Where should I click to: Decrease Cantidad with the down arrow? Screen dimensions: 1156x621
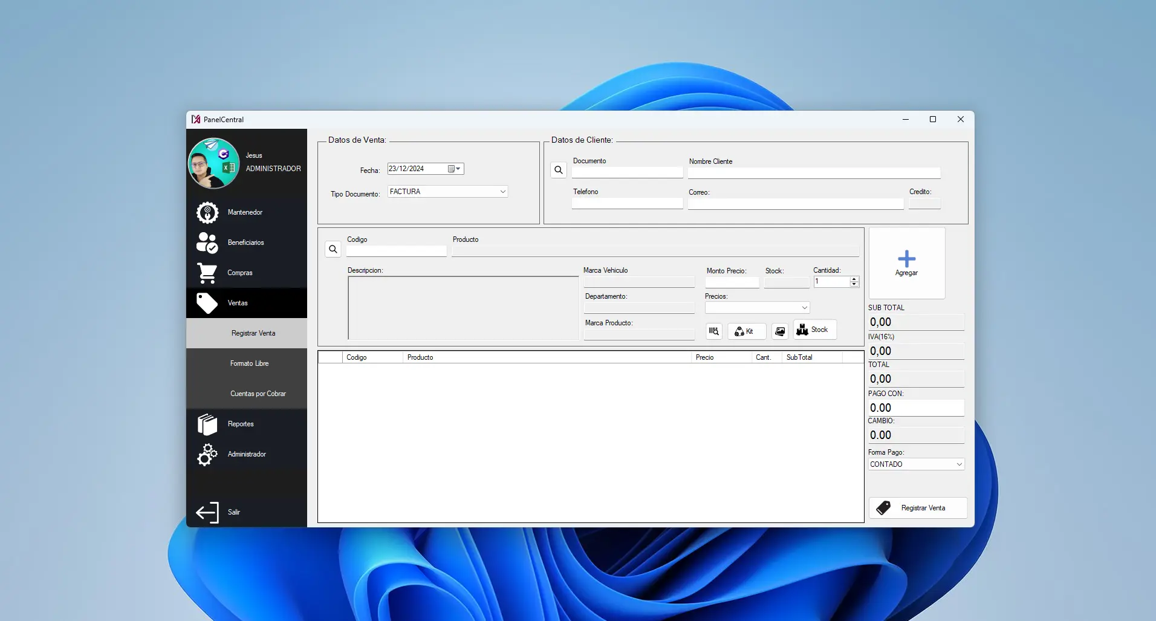(854, 284)
